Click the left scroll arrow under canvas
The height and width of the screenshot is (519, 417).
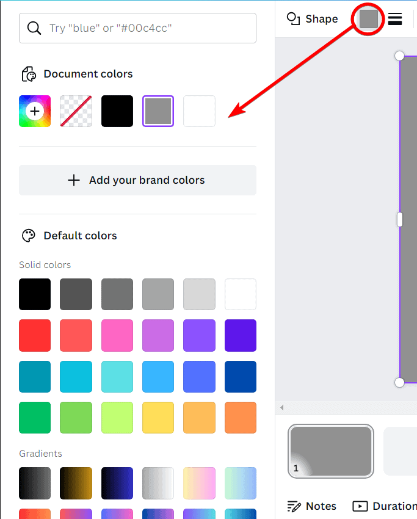click(282, 407)
